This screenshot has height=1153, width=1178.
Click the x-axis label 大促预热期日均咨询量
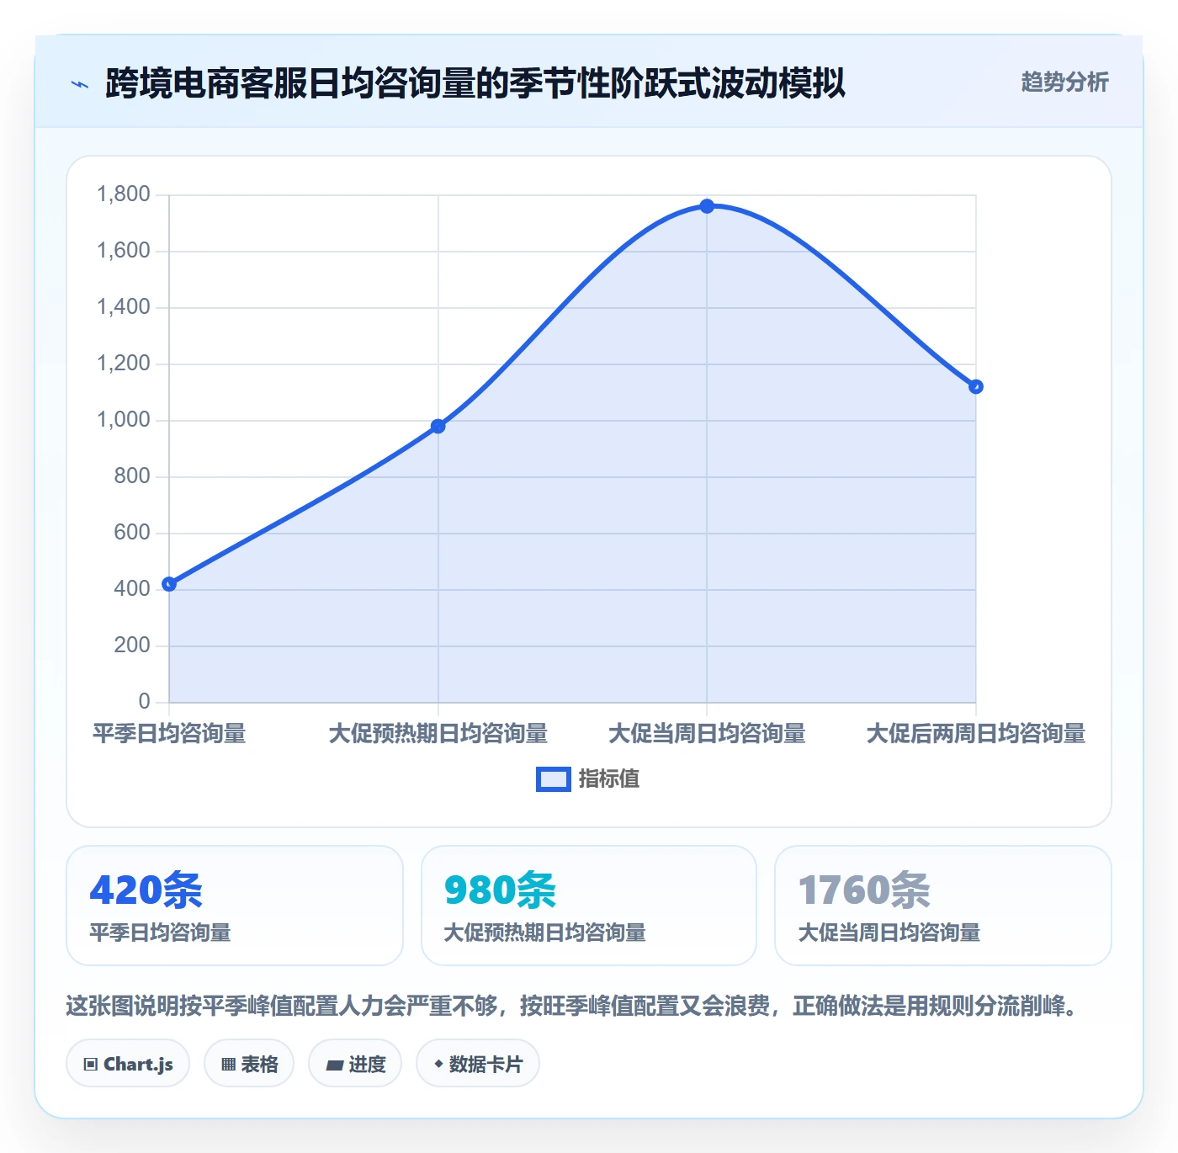pos(438,734)
